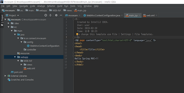The height and width of the screenshot is (93, 184).
Task: Open the Code menu
Action: click(32, 6)
